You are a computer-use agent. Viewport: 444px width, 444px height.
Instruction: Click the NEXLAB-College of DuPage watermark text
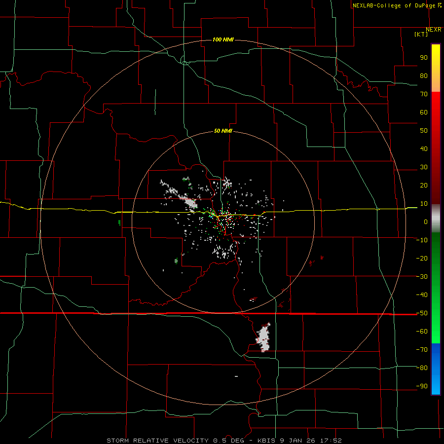tap(397, 5)
